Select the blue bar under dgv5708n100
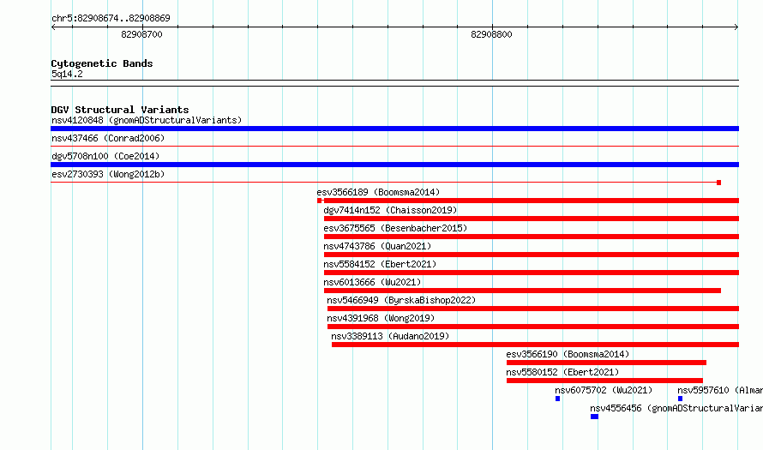763x450 pixels. pos(394,165)
